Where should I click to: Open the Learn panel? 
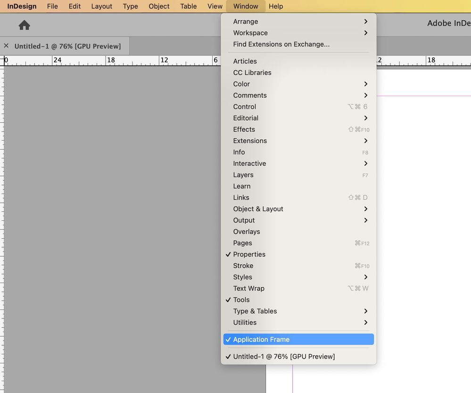point(298,186)
